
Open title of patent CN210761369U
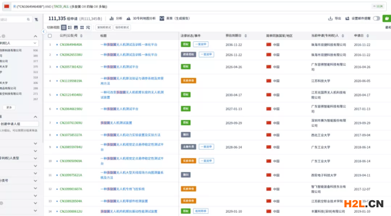point(116,123)
